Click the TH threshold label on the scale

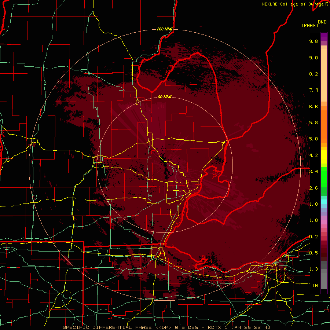315,286
